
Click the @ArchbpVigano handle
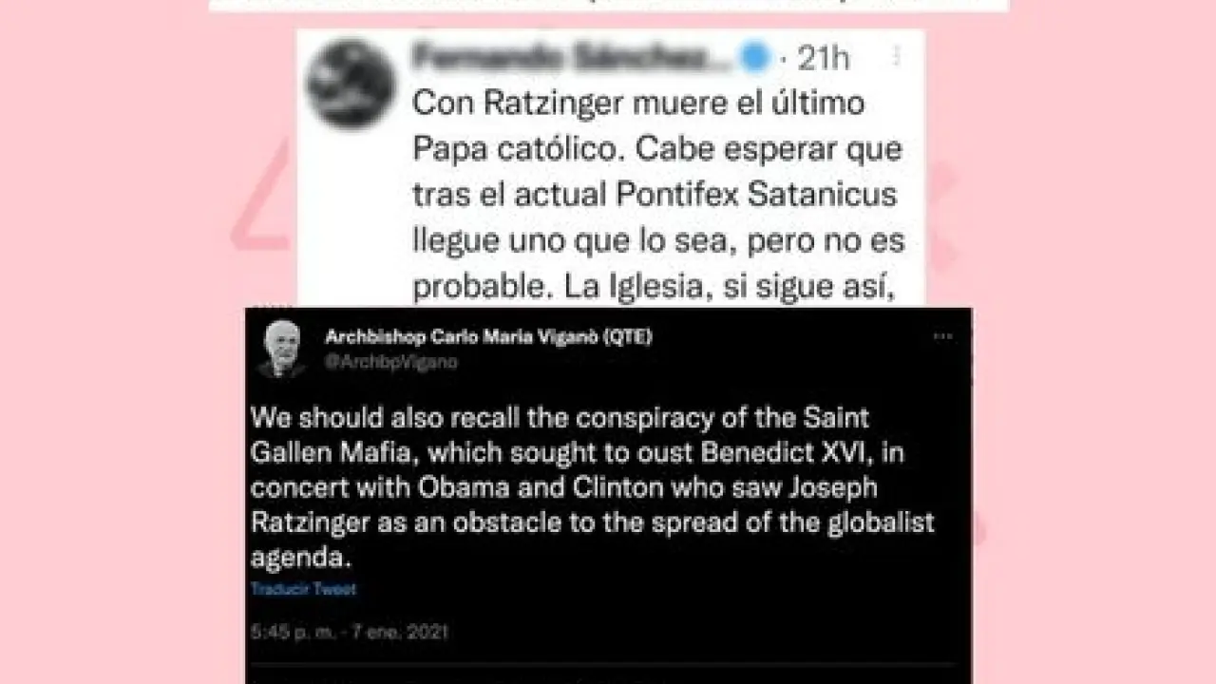[x=391, y=362]
